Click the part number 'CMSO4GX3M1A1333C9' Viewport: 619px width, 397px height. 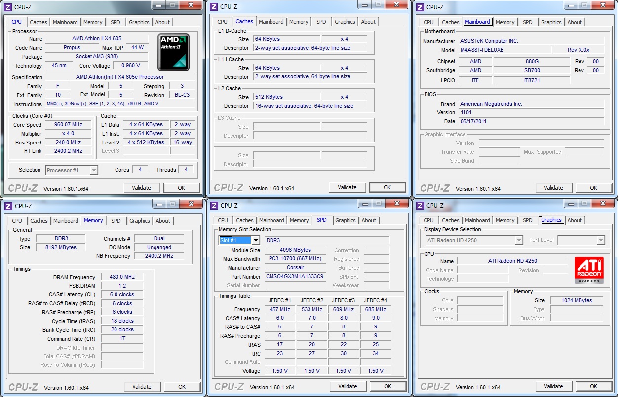coord(295,277)
